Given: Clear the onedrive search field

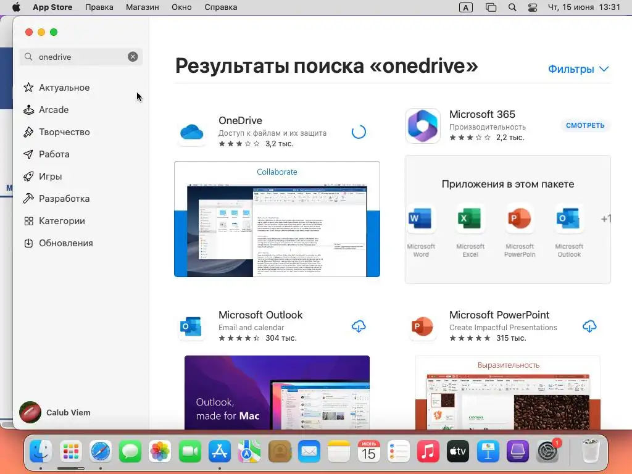Looking at the screenshot, I should pyautogui.click(x=133, y=57).
